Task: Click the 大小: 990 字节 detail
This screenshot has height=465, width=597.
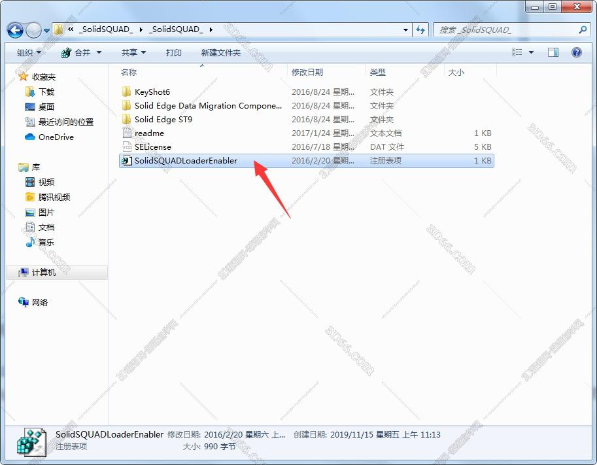Action: pos(209,446)
